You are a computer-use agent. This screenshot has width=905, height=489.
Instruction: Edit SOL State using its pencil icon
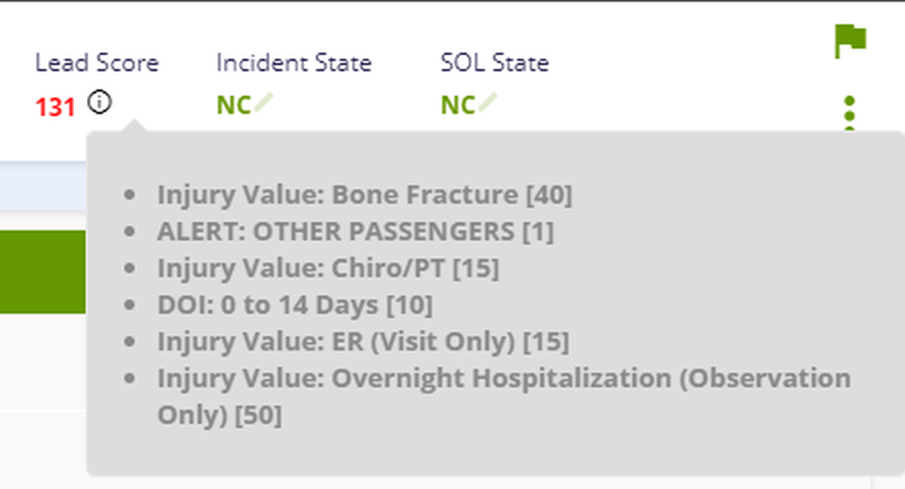click(x=488, y=102)
